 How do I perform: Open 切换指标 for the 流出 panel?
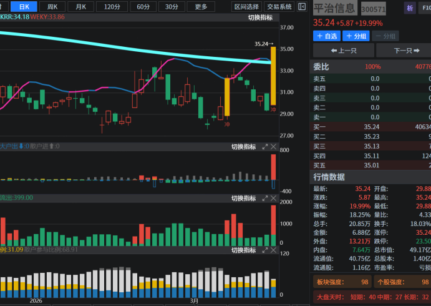(x=243, y=198)
